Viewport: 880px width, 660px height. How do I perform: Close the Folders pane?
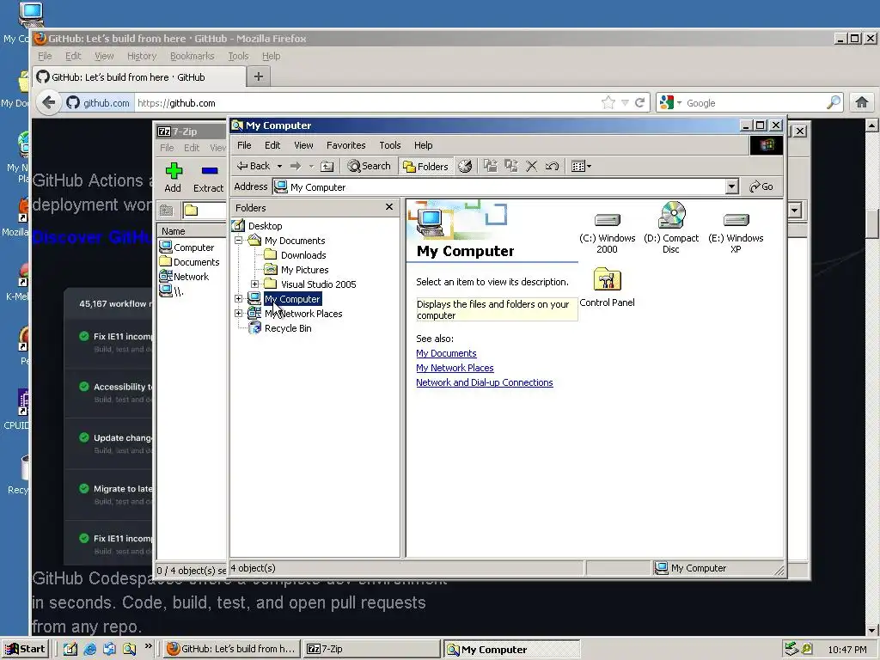click(389, 207)
